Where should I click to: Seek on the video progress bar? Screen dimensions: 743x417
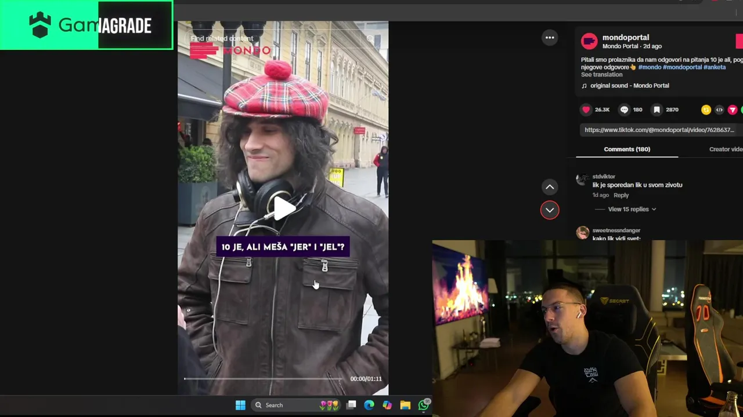(x=264, y=379)
